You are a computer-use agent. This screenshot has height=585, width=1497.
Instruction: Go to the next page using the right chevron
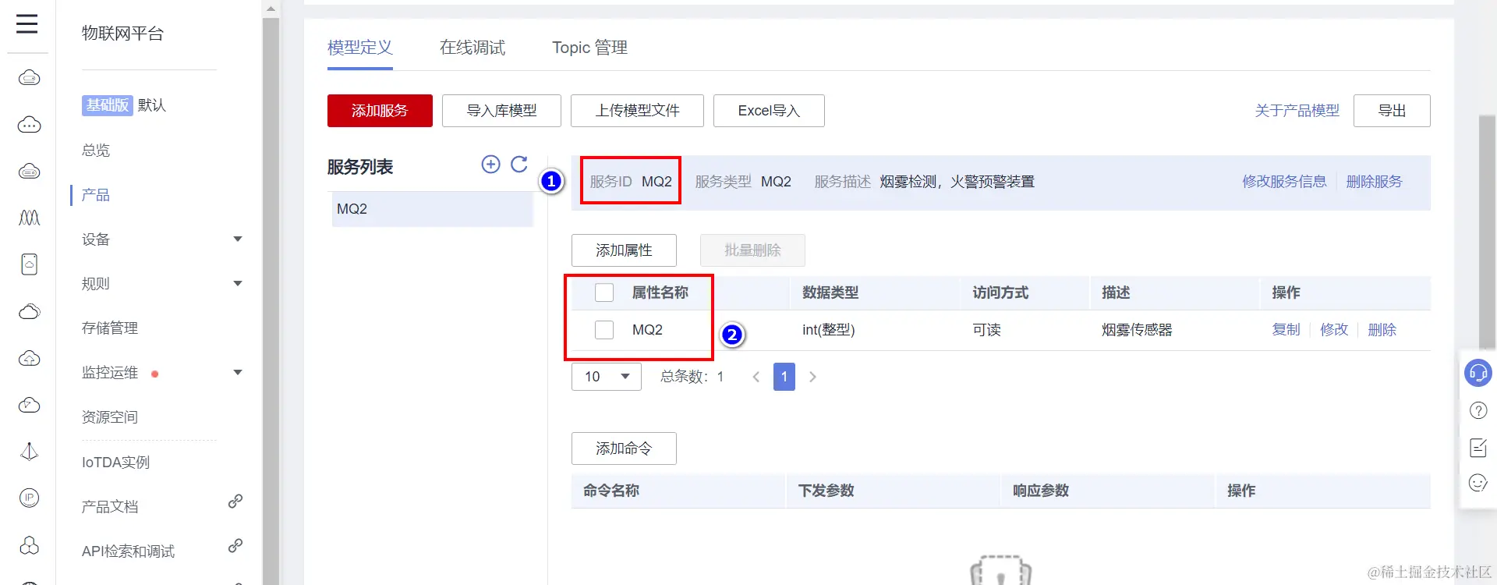812,377
